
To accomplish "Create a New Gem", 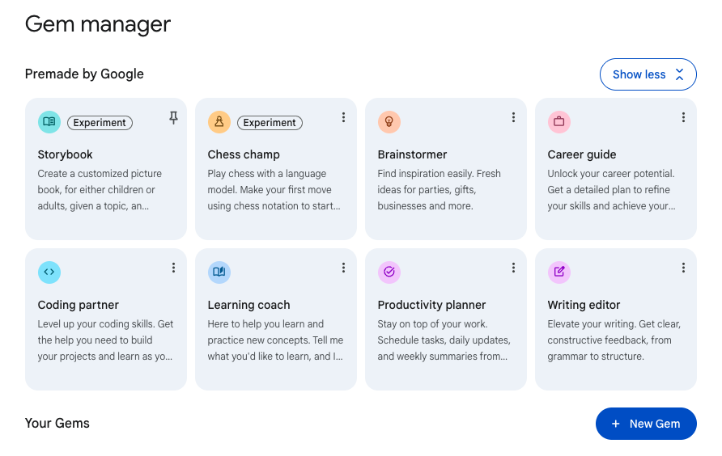I will (646, 424).
